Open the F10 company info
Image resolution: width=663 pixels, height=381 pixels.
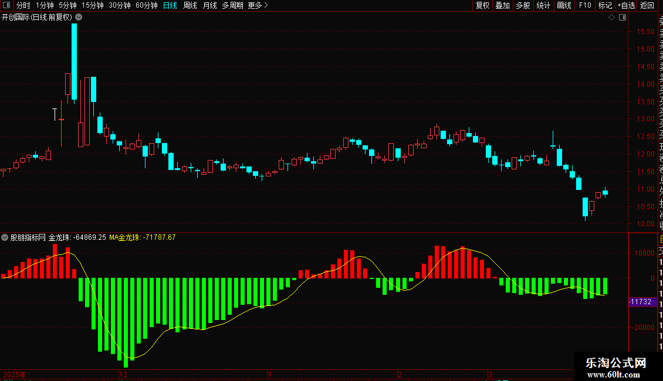tap(585, 5)
